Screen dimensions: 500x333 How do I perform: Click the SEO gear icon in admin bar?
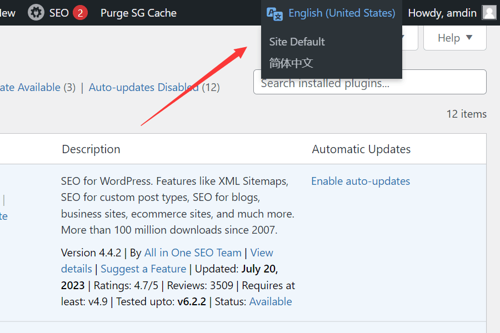click(x=37, y=13)
